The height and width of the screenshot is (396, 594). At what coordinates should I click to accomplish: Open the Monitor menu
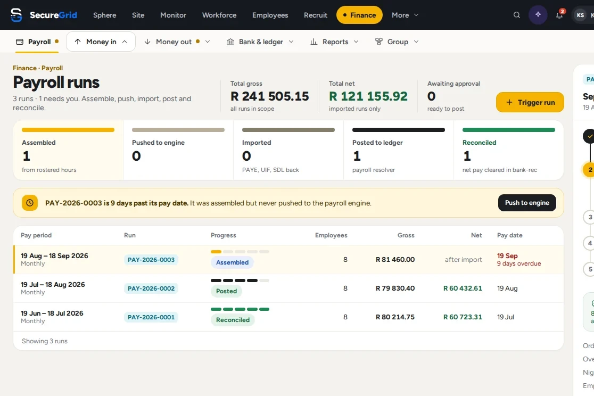tap(173, 15)
